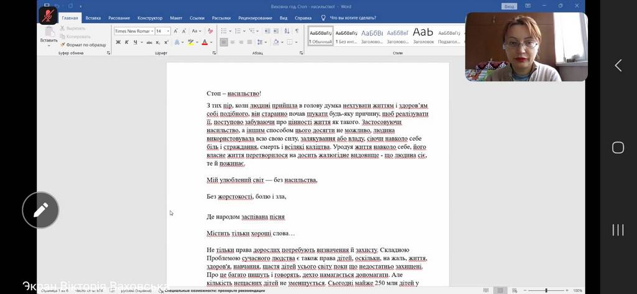The image size is (637, 294).
Task: Click the 'Что вы хотите сделать?' search box
Action: pyautogui.click(x=353, y=18)
